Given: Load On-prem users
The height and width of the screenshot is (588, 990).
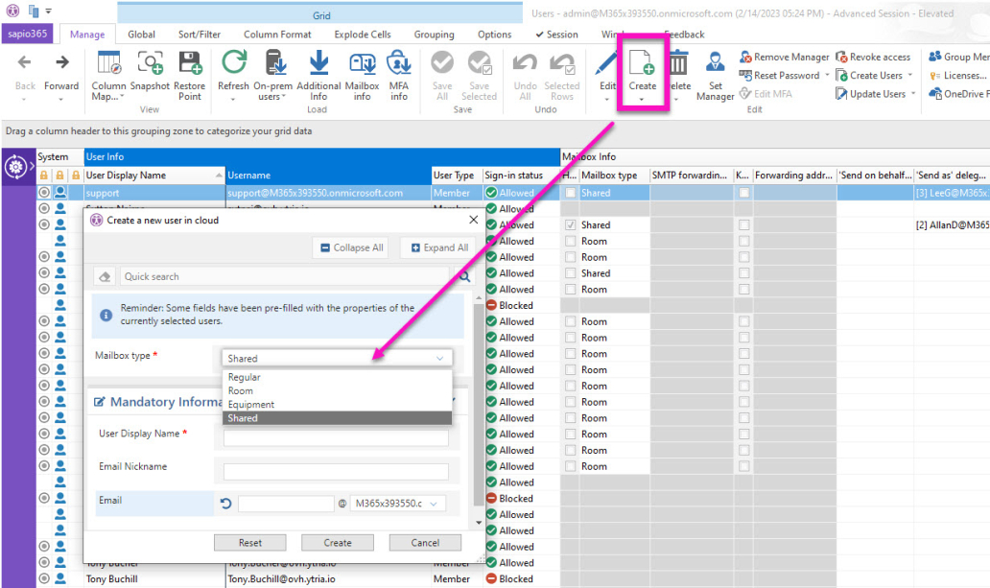Looking at the screenshot, I should 273,75.
